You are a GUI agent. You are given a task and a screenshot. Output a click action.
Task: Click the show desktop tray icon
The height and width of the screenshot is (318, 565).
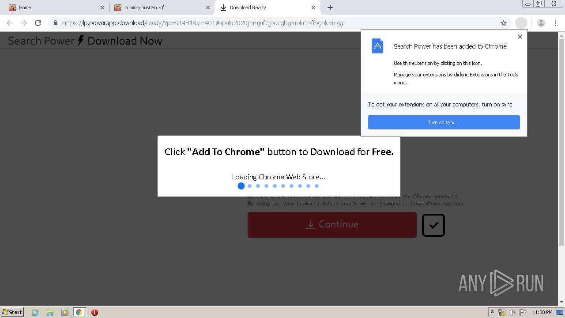pyautogui.click(x=560, y=312)
